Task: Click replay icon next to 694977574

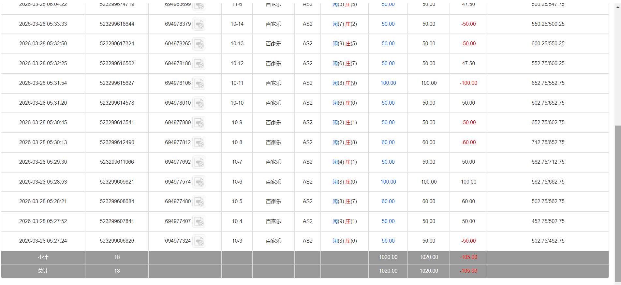Action: click(x=199, y=182)
